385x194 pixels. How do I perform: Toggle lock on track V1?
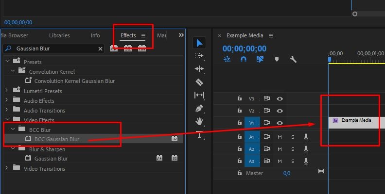pyautogui.click(x=239, y=122)
